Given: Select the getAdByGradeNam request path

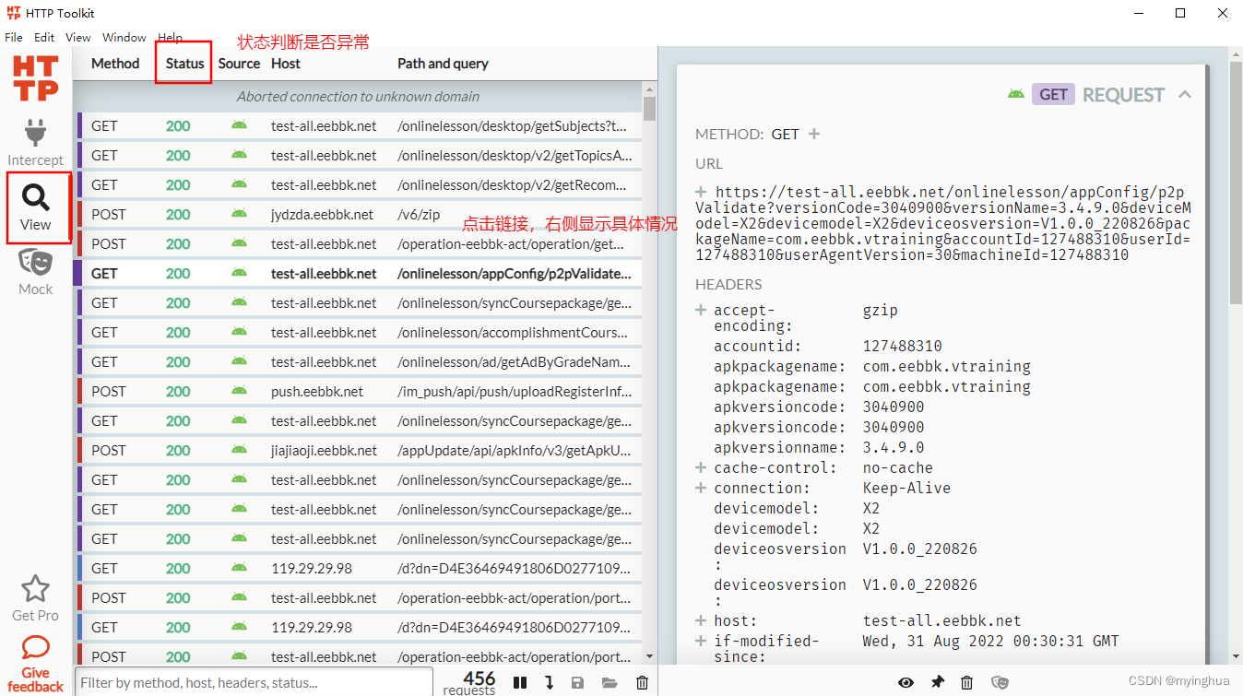Looking at the screenshot, I should click(514, 361).
